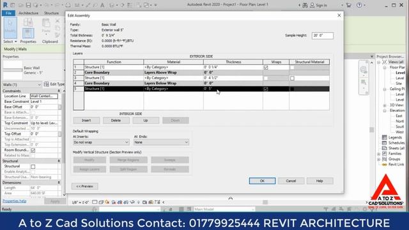This screenshot has width=409, height=230.
Task: Collapse the Views (all) node in Project Browser
Action: [379, 62]
